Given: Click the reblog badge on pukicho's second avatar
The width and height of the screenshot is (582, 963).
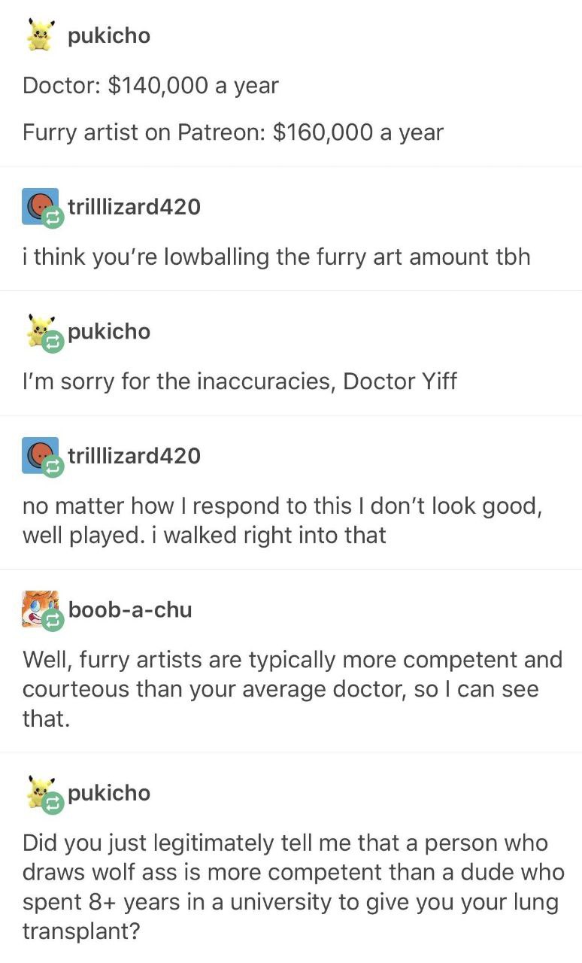Looking at the screenshot, I should tap(54, 343).
